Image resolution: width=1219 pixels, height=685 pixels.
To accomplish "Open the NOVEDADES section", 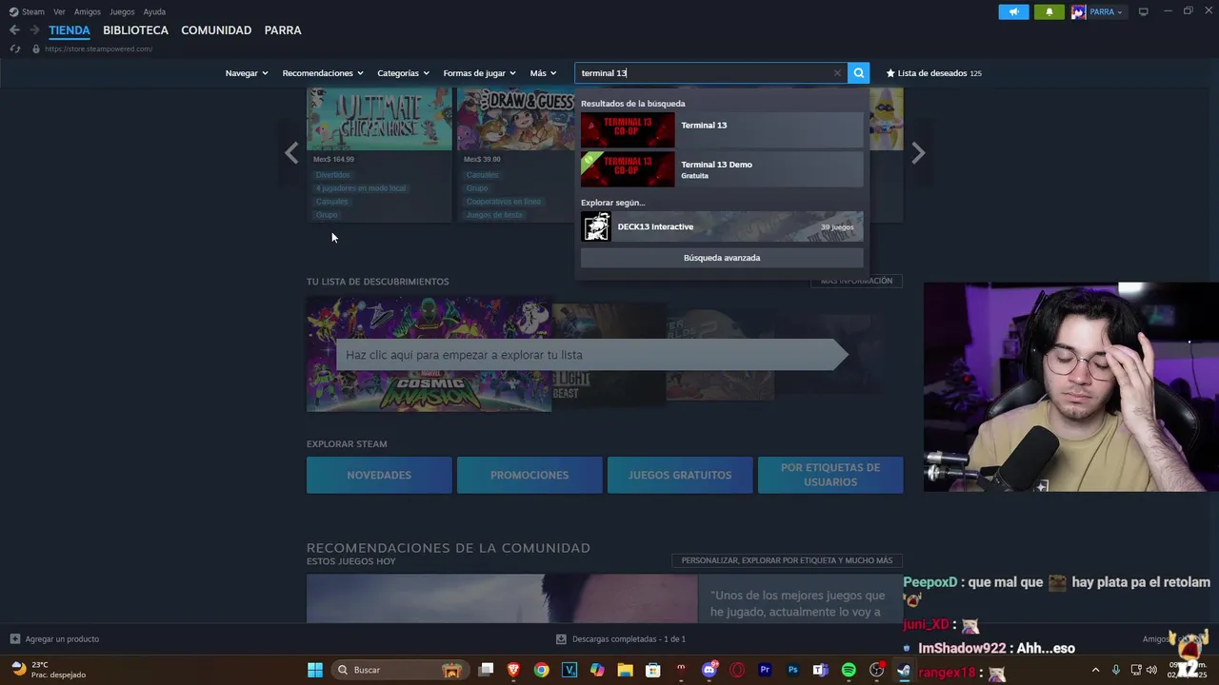I will [379, 475].
